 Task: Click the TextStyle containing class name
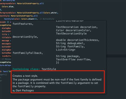pyautogui.click(x=49, y=69)
